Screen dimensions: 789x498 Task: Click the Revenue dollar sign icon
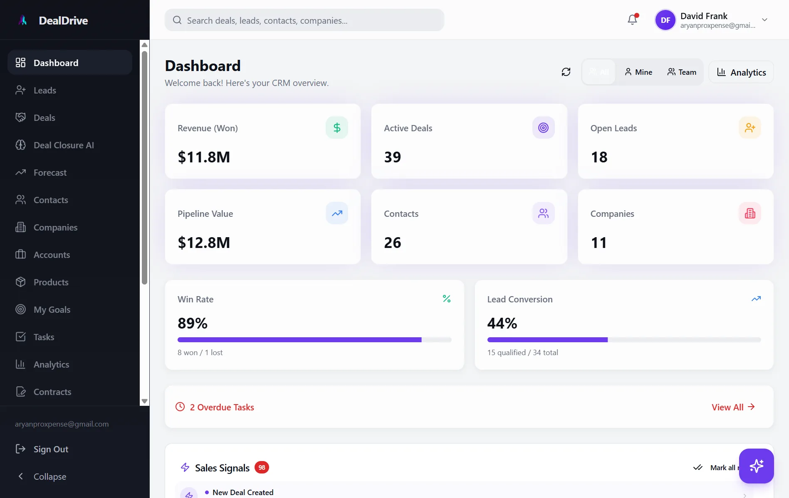336,128
